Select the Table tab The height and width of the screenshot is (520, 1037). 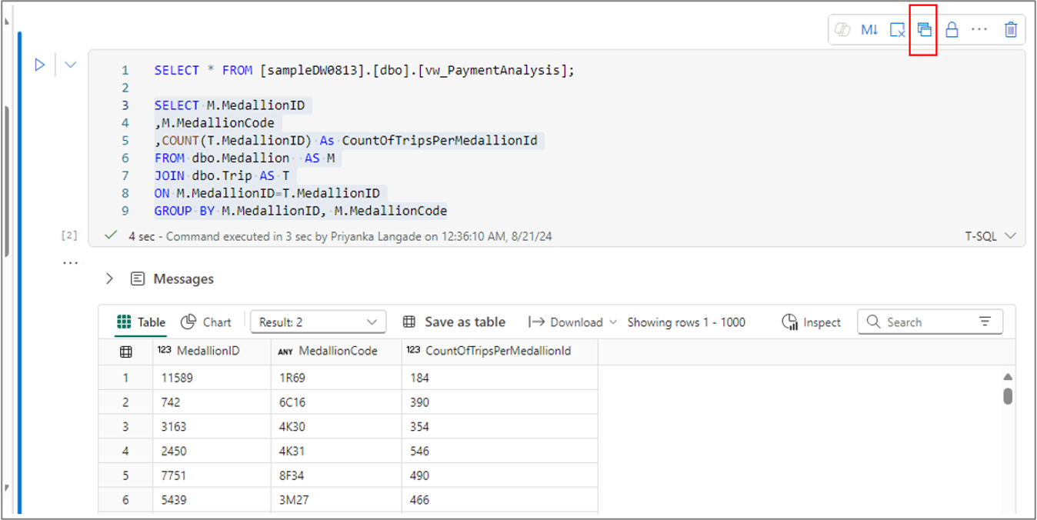142,322
